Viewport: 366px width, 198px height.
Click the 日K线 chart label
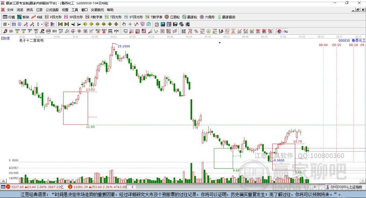click(5, 38)
